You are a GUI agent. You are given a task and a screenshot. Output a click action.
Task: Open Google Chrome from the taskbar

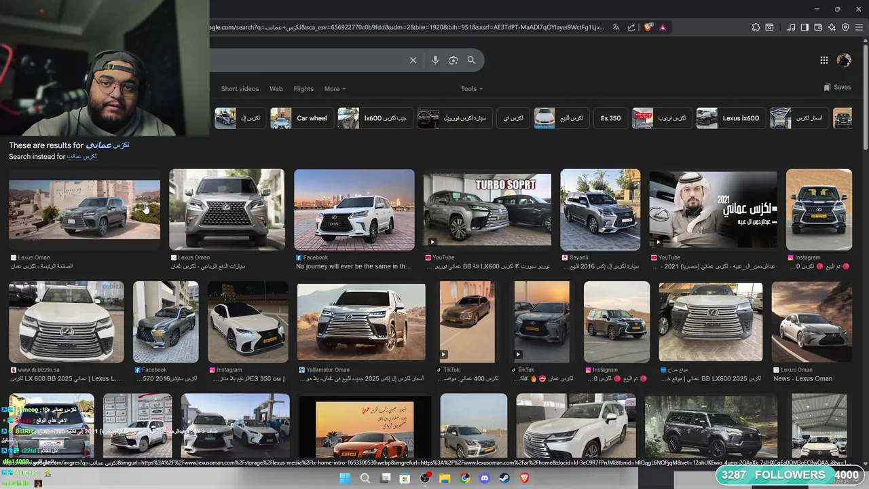pos(465,478)
